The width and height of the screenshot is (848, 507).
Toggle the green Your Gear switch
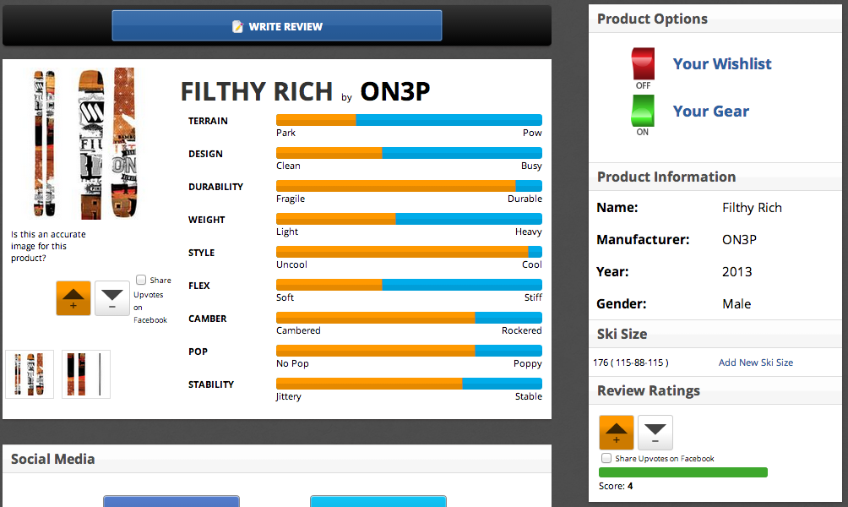pos(643,112)
